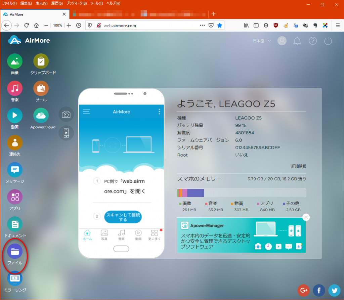Open the クリップボード (Clipboard) icon
The width and height of the screenshot is (344, 300).
[41, 61]
